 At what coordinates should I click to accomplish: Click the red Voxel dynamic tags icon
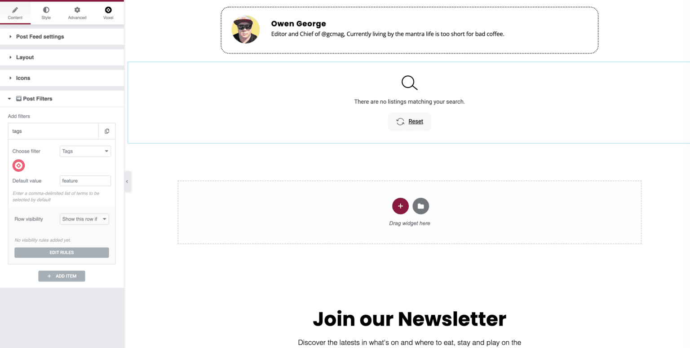(x=18, y=165)
